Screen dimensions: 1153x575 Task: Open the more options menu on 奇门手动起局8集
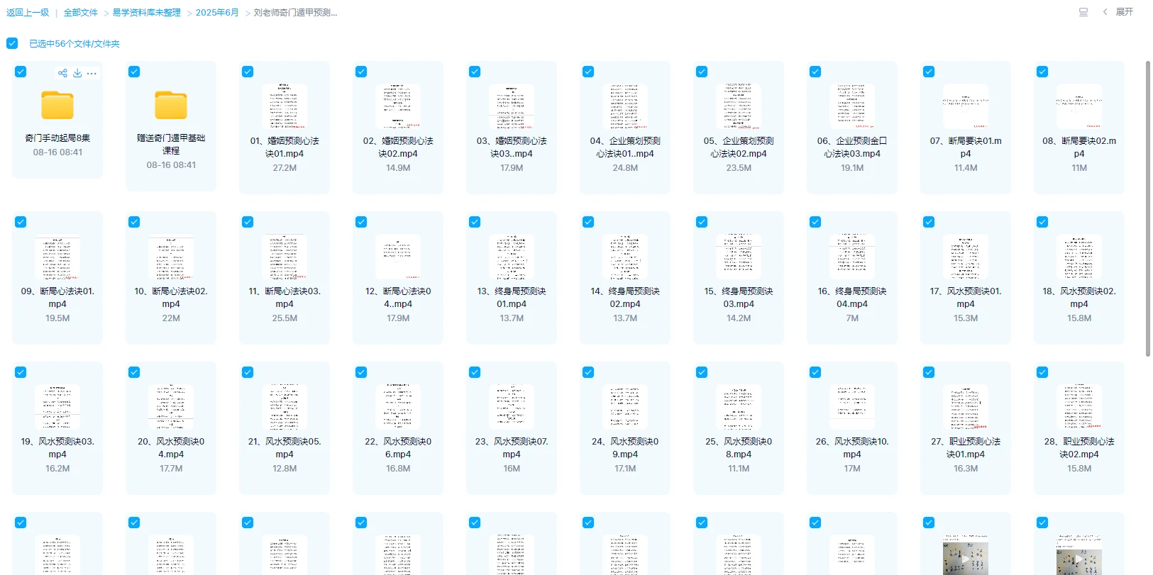(92, 73)
